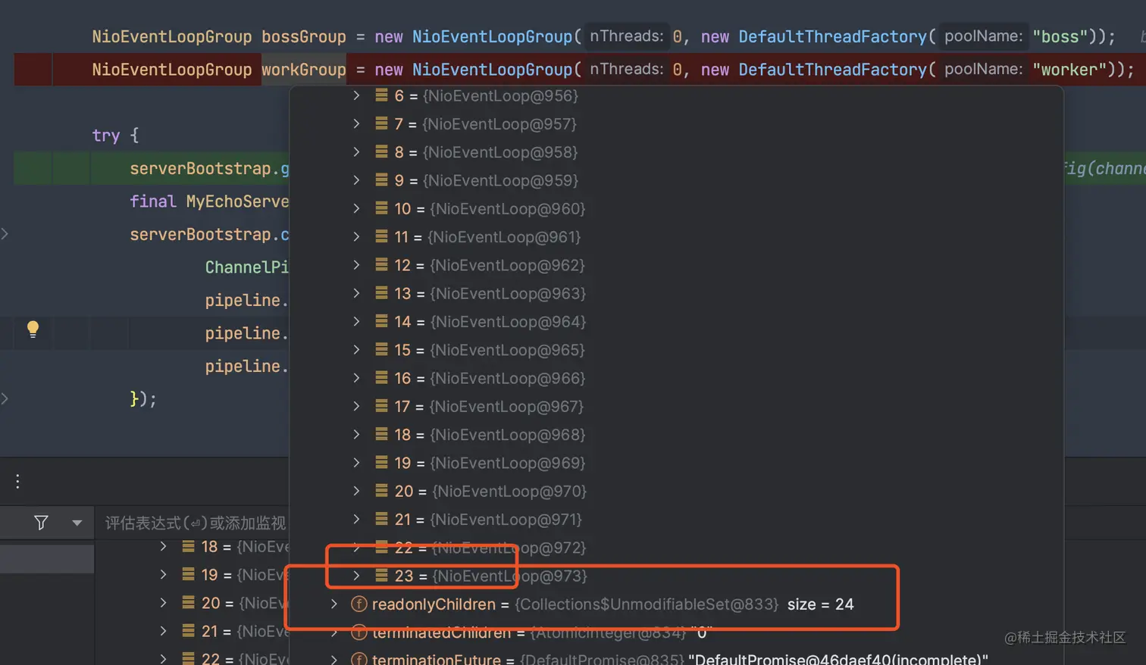The width and height of the screenshot is (1146, 665).
Task: Click the {Collections$UnmodifiableSet@833} value
Action: 647,604
